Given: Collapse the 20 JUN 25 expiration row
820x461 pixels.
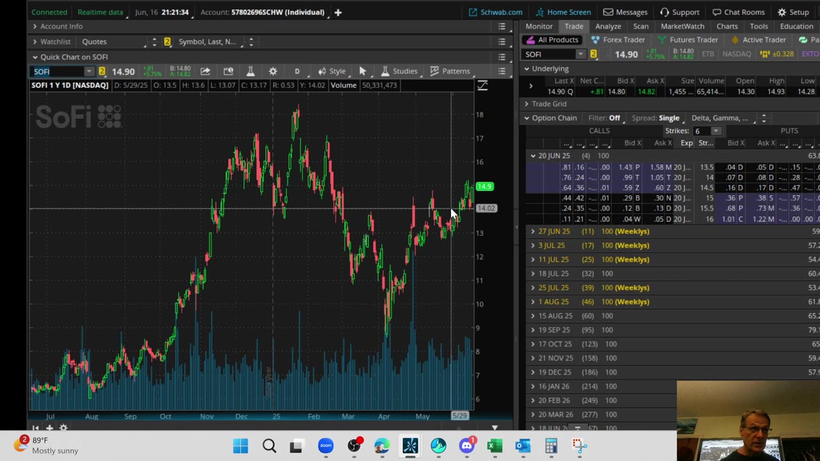Looking at the screenshot, I should click(533, 156).
